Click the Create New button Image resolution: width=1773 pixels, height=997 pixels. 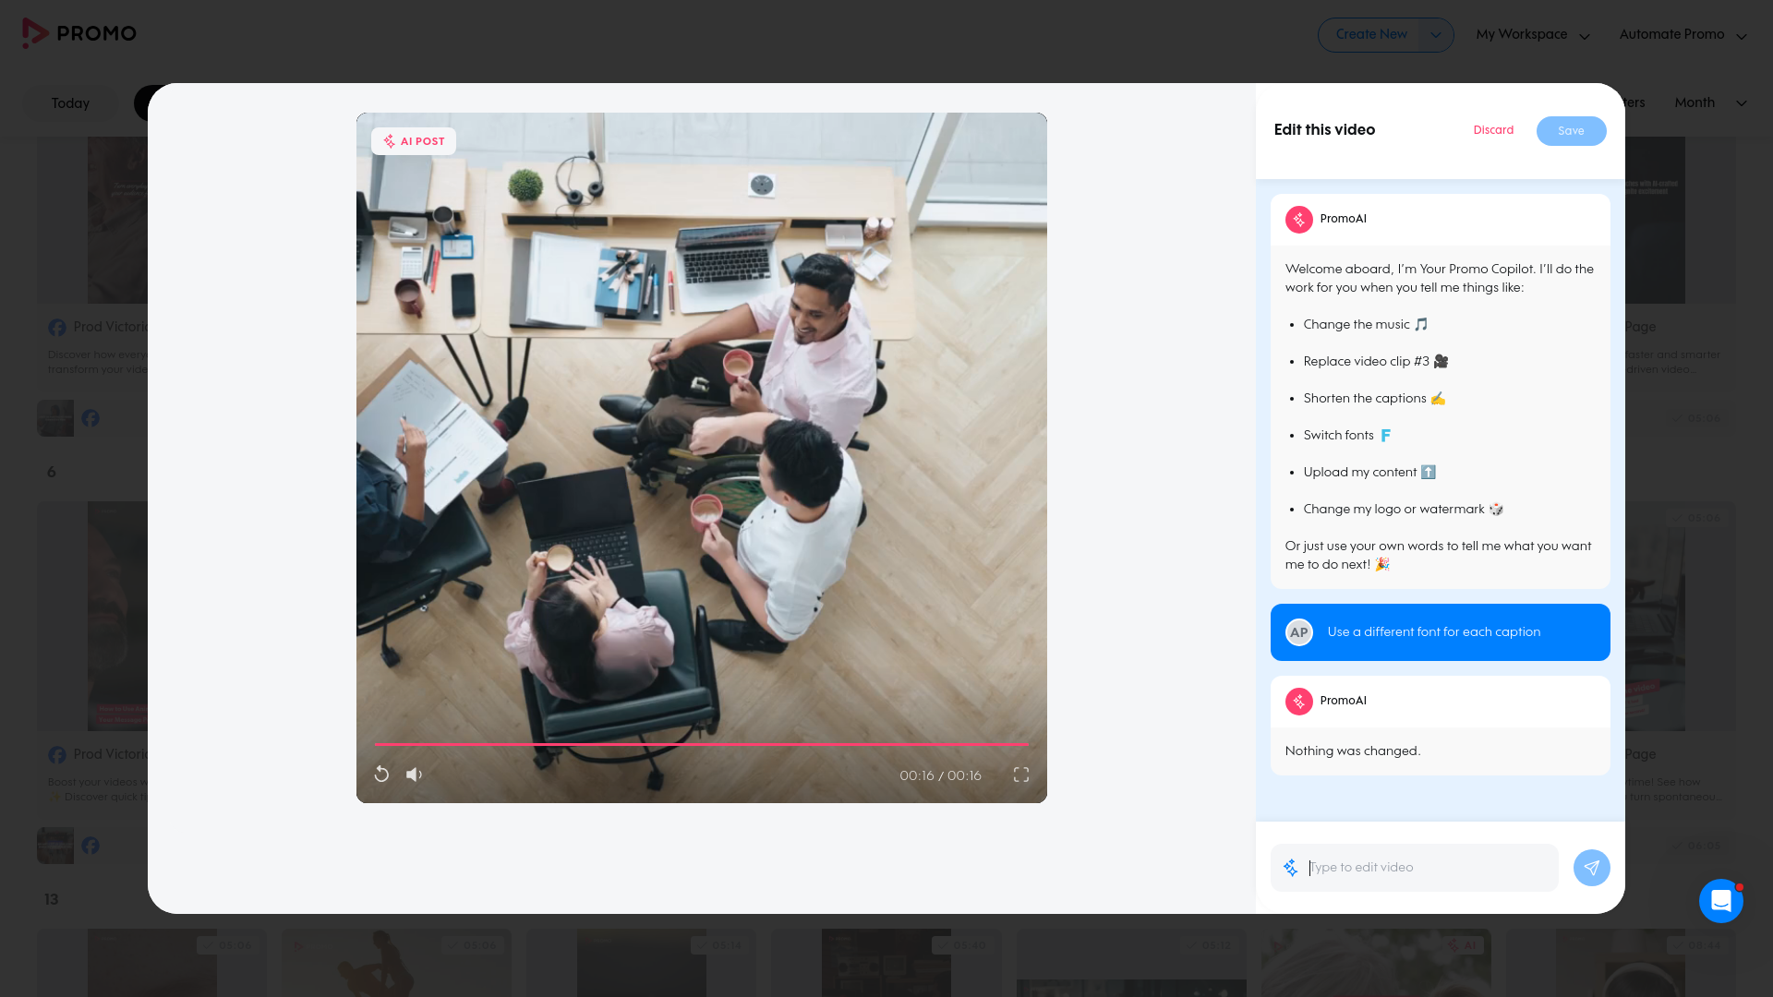pyautogui.click(x=1370, y=35)
